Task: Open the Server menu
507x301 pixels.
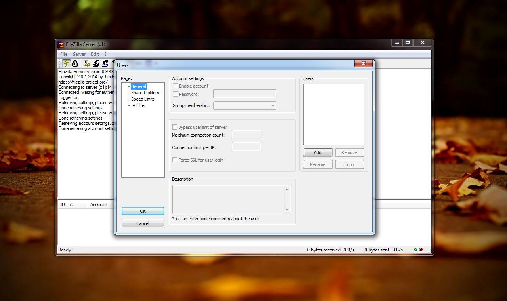Action: (79, 54)
